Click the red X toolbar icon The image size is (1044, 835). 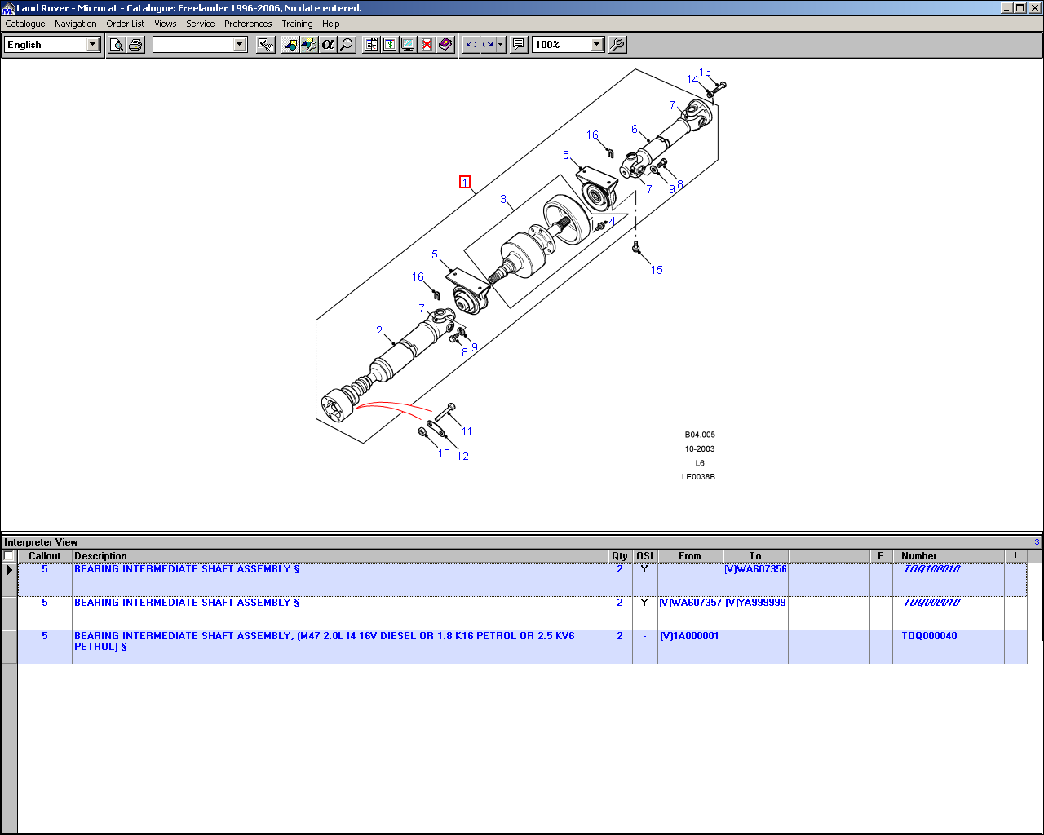click(x=427, y=45)
